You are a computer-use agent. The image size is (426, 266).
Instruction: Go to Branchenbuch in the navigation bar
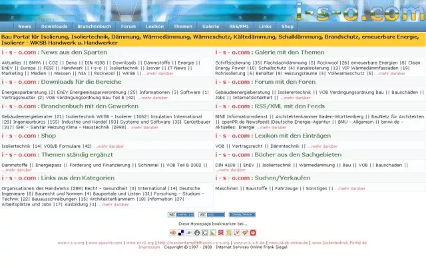94,27
